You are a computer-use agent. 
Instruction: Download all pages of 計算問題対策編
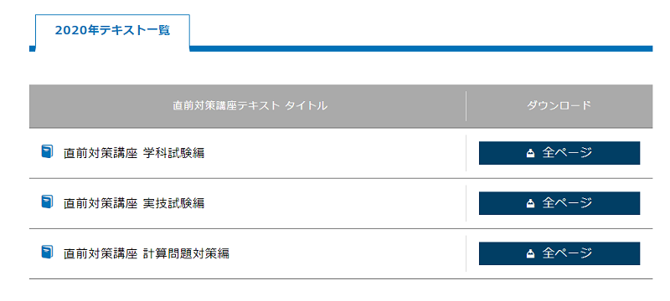tap(559, 253)
